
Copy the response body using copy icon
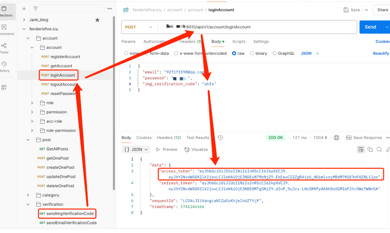pos(370,149)
